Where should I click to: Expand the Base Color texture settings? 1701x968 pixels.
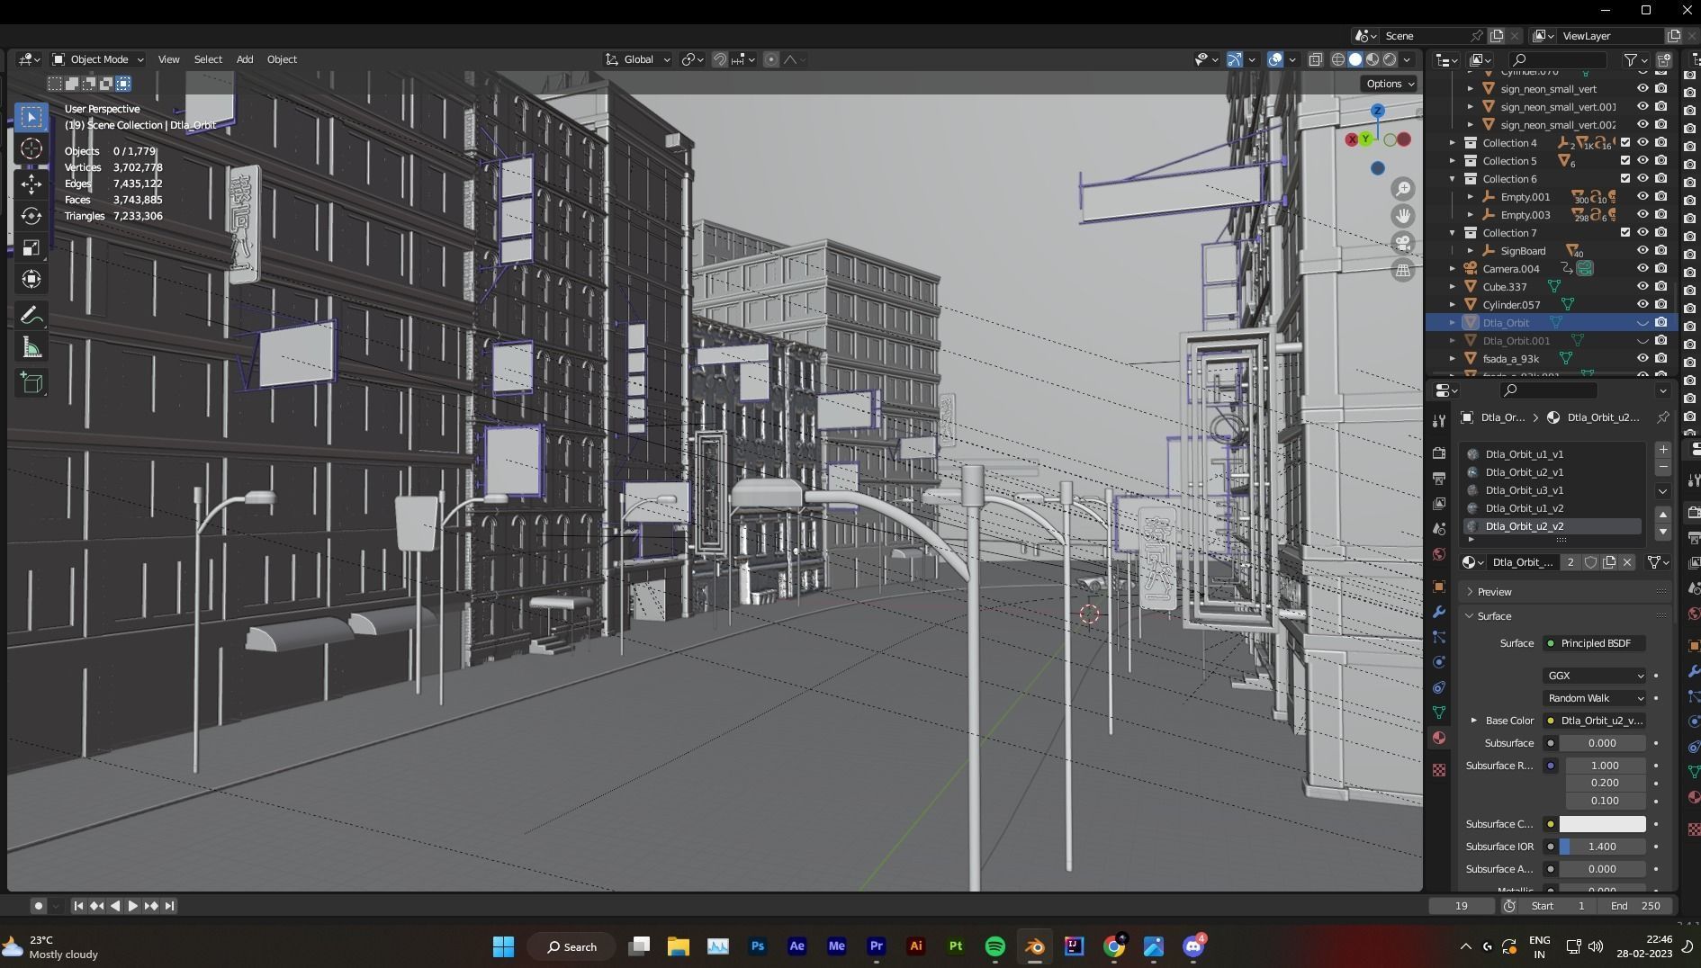[1473, 721]
